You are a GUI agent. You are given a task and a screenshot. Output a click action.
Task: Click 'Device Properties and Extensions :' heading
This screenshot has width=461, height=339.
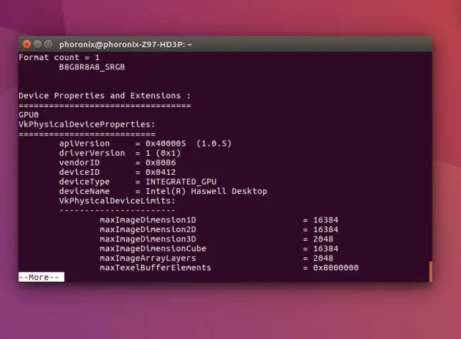tap(105, 96)
